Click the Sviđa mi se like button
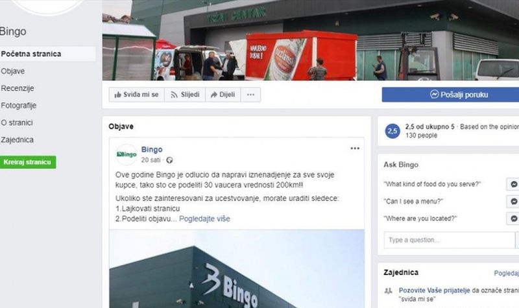Screen dimensions: 519x308 coord(136,95)
